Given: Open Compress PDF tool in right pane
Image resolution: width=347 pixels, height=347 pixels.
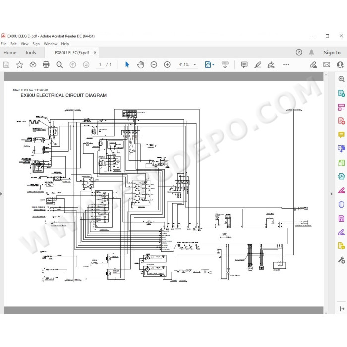Looking at the screenshot, I should [341, 176].
